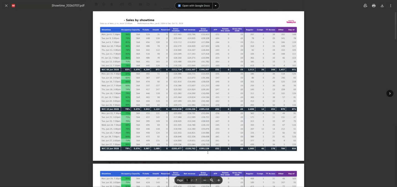Click the Day-of column header on page one
397x187 pixels.
coord(291,30)
